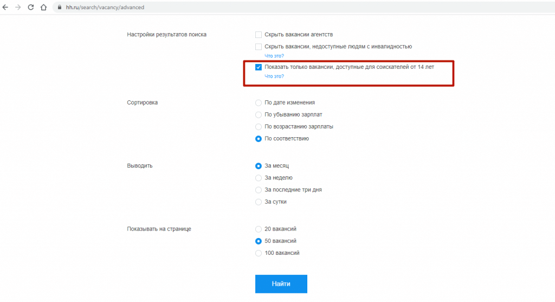Select "За сутки" output period
This screenshot has height=302, width=555.
pos(259,202)
